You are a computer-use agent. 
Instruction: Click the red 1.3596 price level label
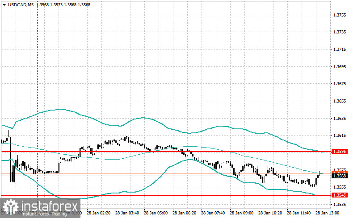coord(340,152)
